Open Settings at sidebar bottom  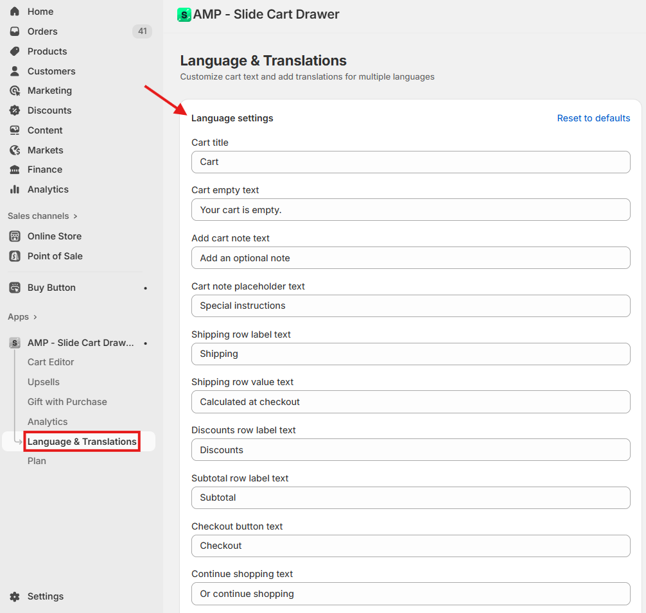[46, 596]
